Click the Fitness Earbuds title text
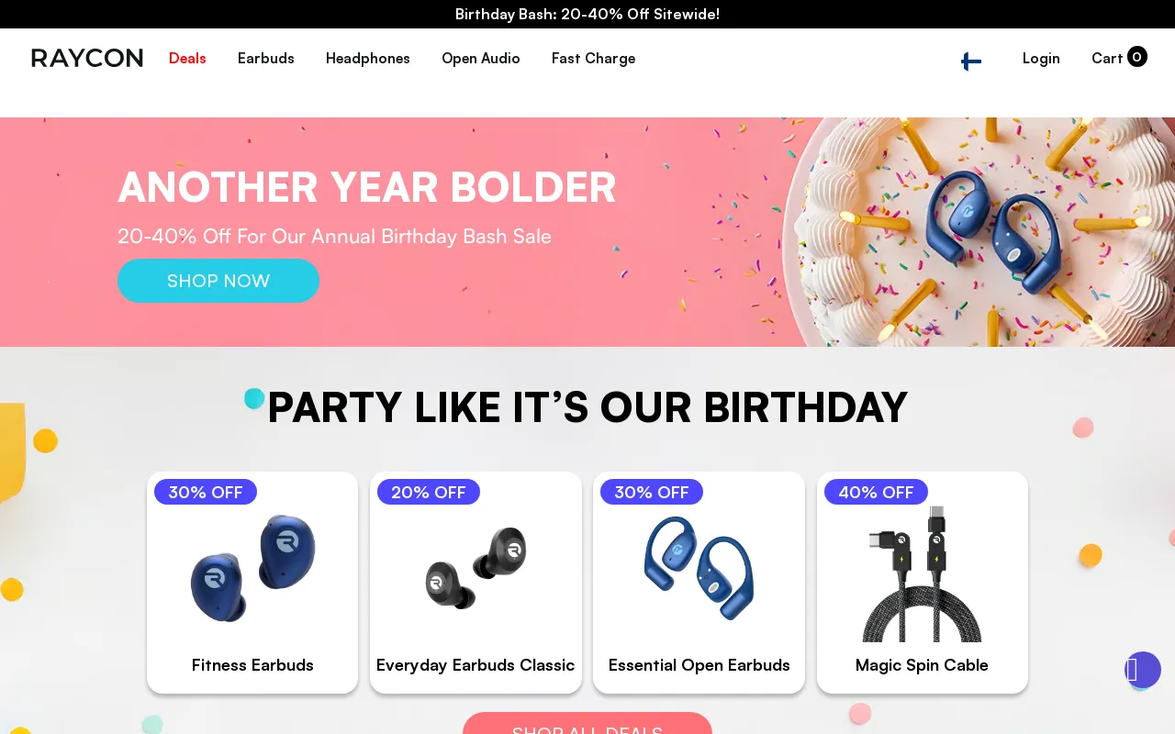Image resolution: width=1175 pixels, height=734 pixels. (252, 665)
